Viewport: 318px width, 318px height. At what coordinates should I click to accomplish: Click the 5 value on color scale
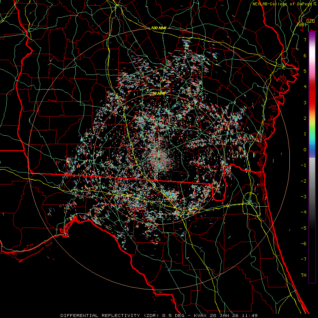[x=305, y=71]
